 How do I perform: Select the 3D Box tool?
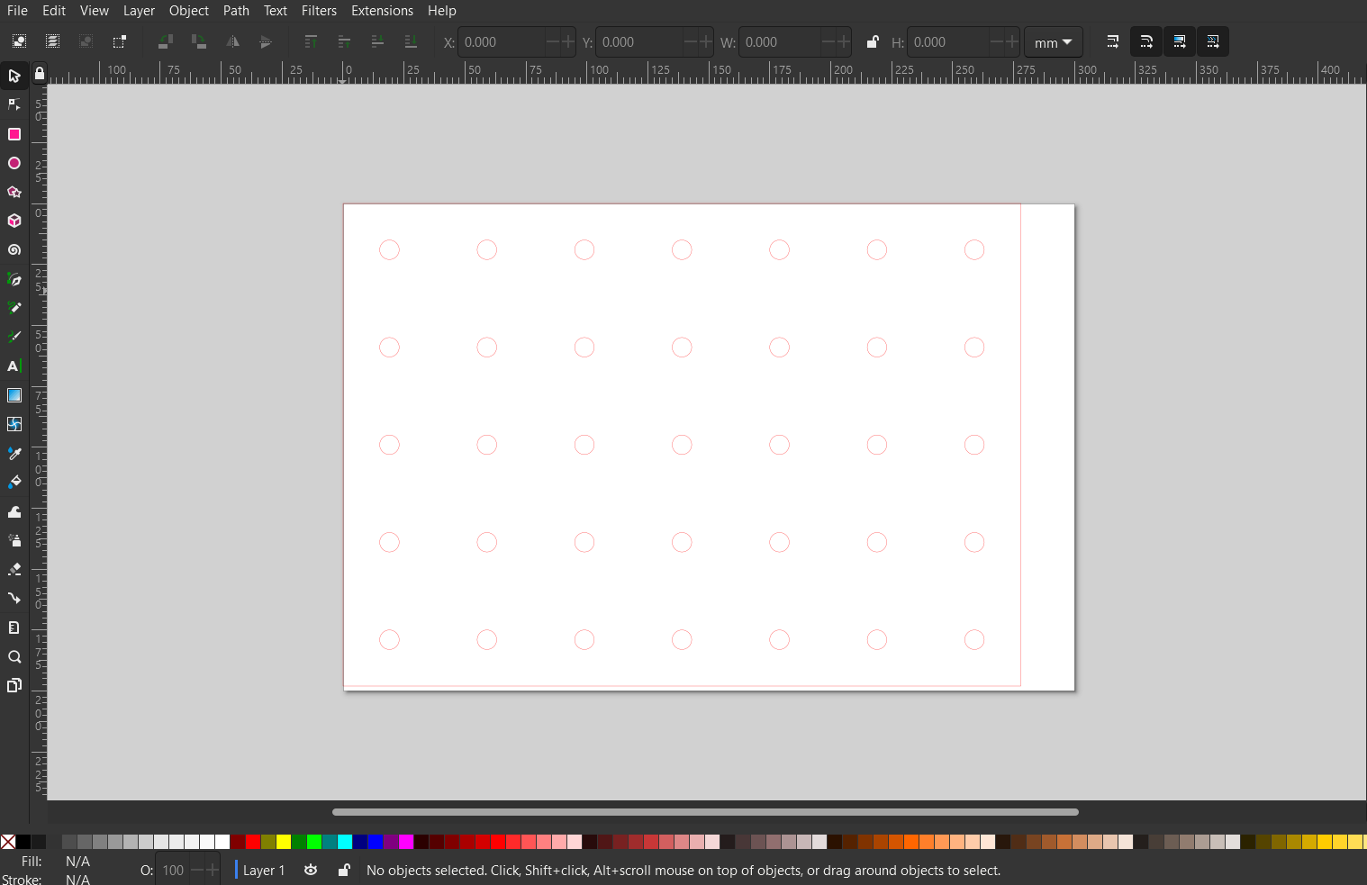14,221
